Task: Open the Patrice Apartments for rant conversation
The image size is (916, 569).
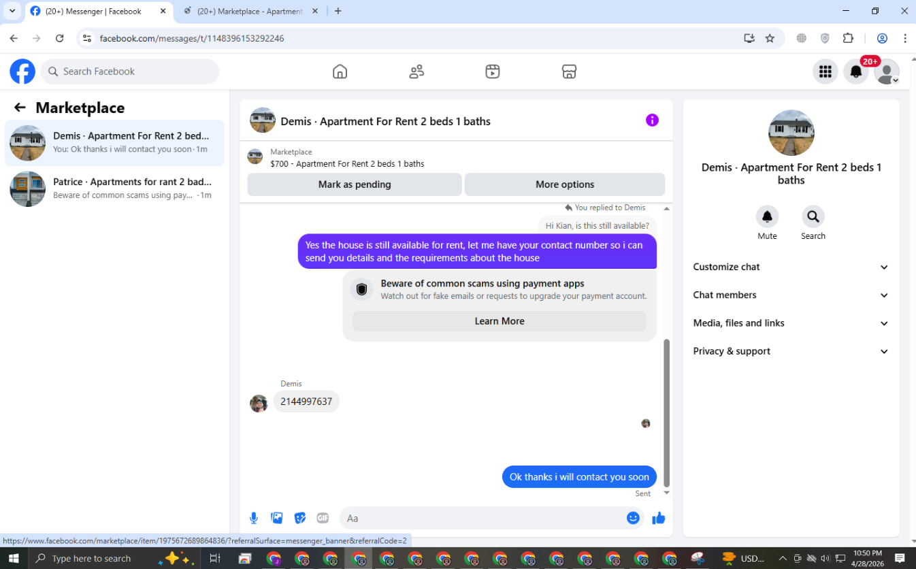Action: click(114, 189)
